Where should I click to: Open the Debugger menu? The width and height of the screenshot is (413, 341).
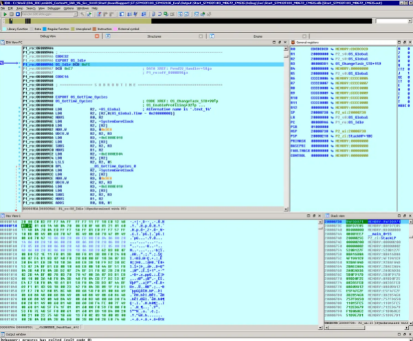click(54, 8)
